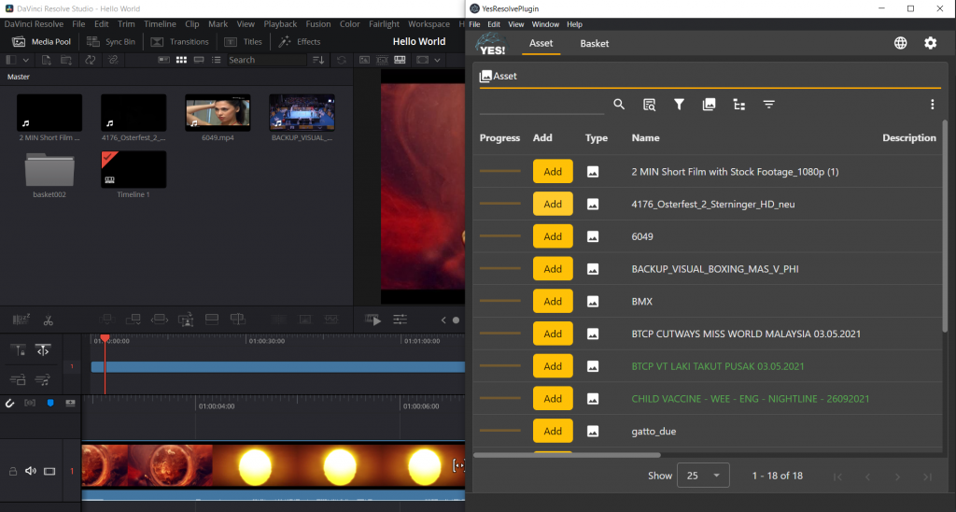The width and height of the screenshot is (956, 512).
Task: Toggle audio-only trimming icon beside the magnet
Action: coord(30,404)
